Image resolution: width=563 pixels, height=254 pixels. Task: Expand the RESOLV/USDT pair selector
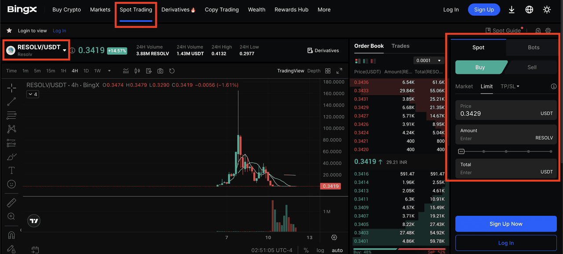coord(65,50)
